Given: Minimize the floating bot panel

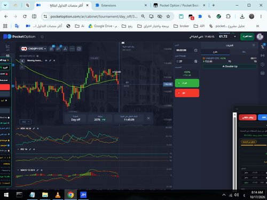Looking at the screenshot, I should (x=237, y=109).
